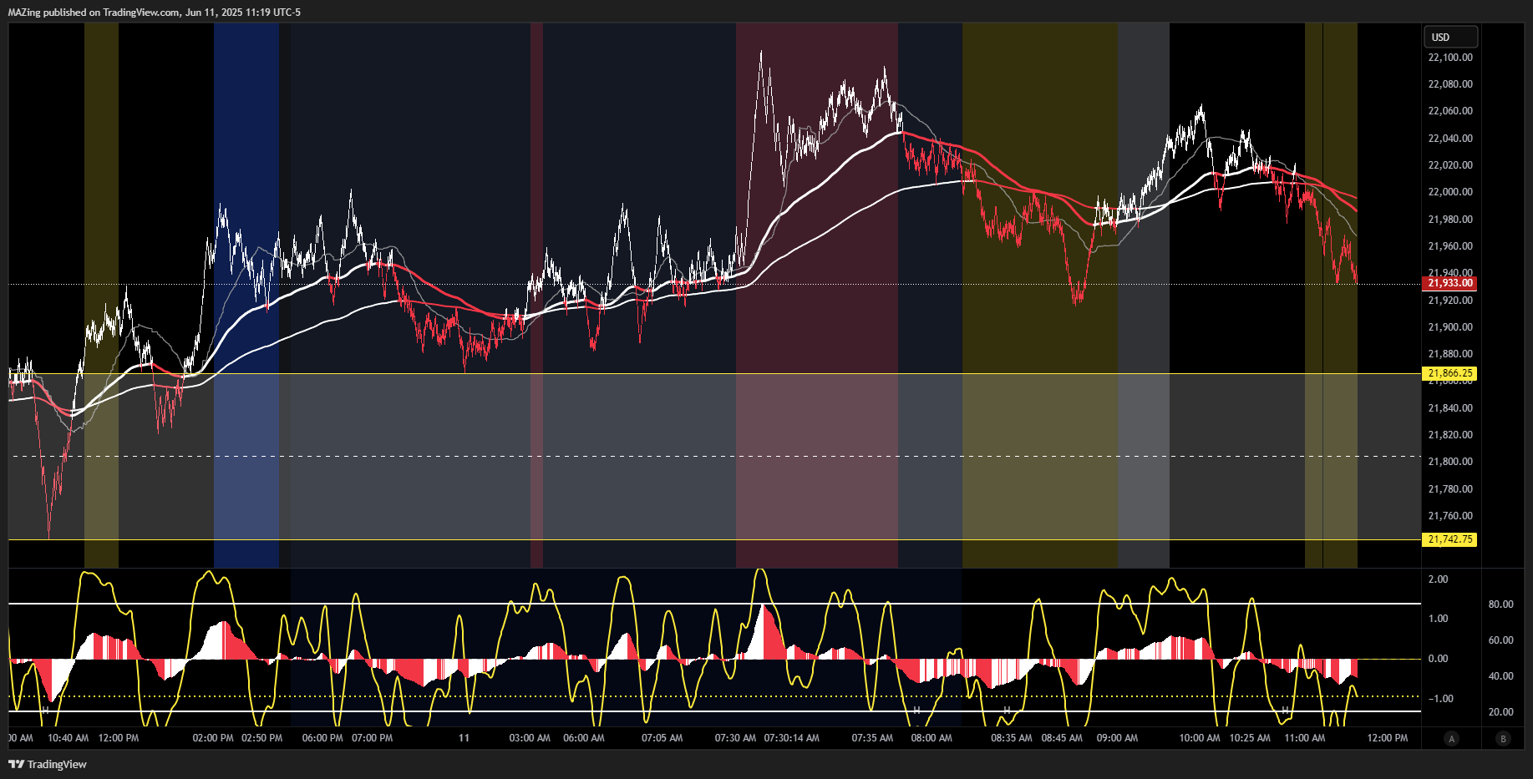This screenshot has width=1533, height=779.
Task: Click the 21,880.00 price axis label
Action: 1450,354
